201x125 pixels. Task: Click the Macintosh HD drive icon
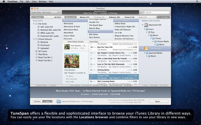(146, 25)
